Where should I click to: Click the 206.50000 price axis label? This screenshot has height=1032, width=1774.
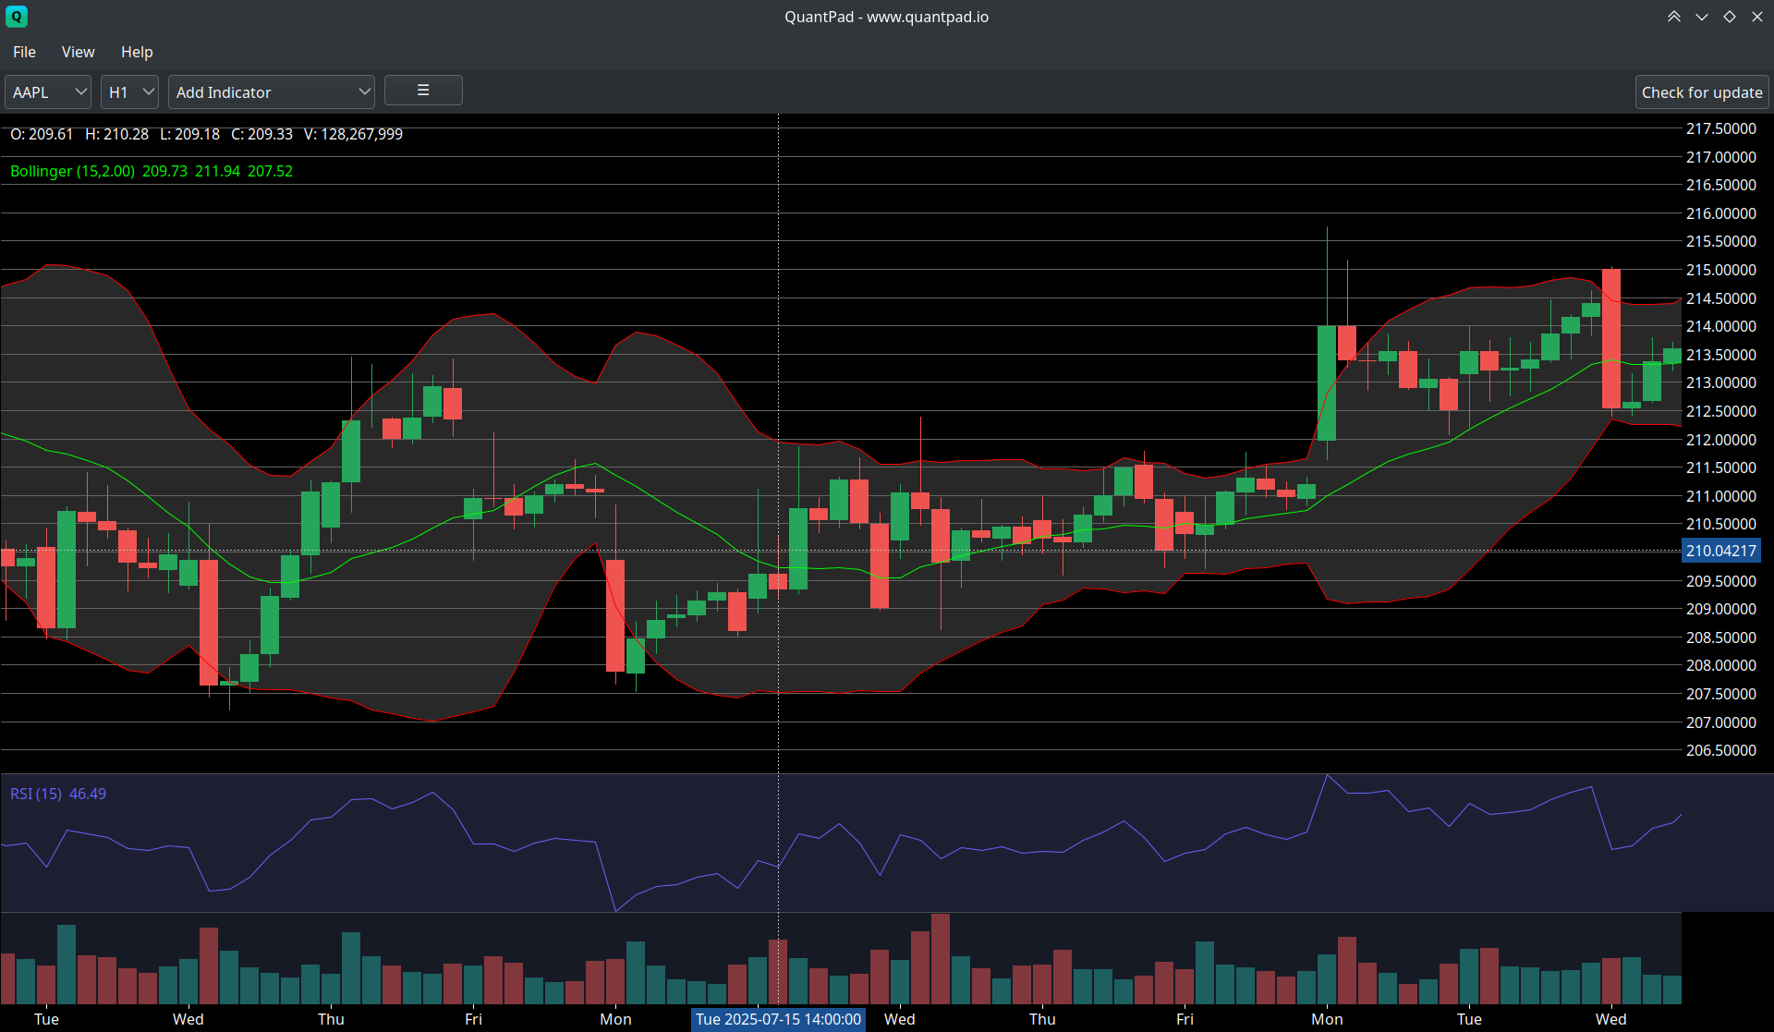[x=1720, y=750]
